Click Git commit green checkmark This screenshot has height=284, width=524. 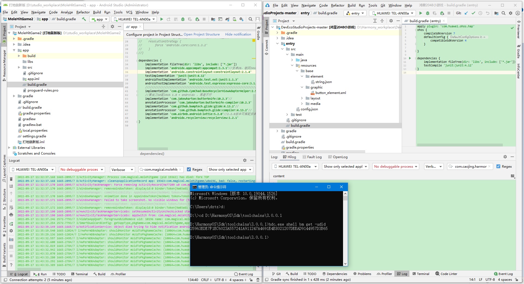[473, 13]
